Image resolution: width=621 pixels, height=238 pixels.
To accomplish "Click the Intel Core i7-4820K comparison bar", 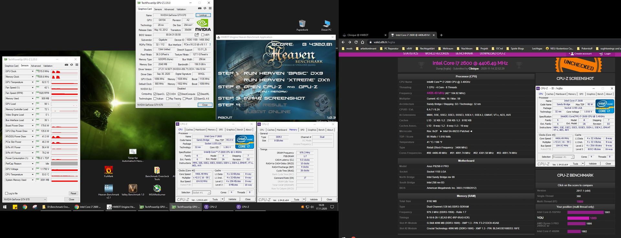I will (x=574, y=231).
